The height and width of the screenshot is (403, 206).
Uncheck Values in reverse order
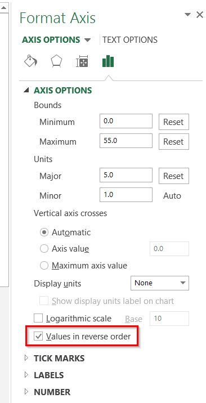[x=38, y=336]
